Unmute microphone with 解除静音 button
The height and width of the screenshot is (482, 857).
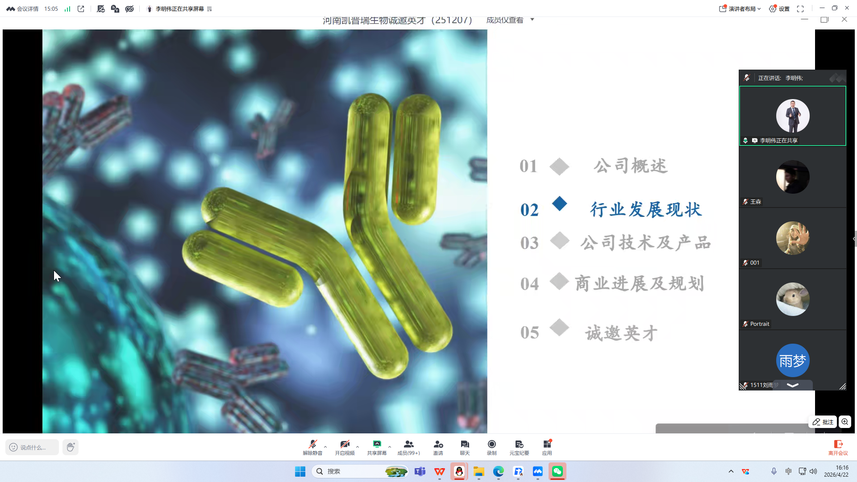[312, 447]
